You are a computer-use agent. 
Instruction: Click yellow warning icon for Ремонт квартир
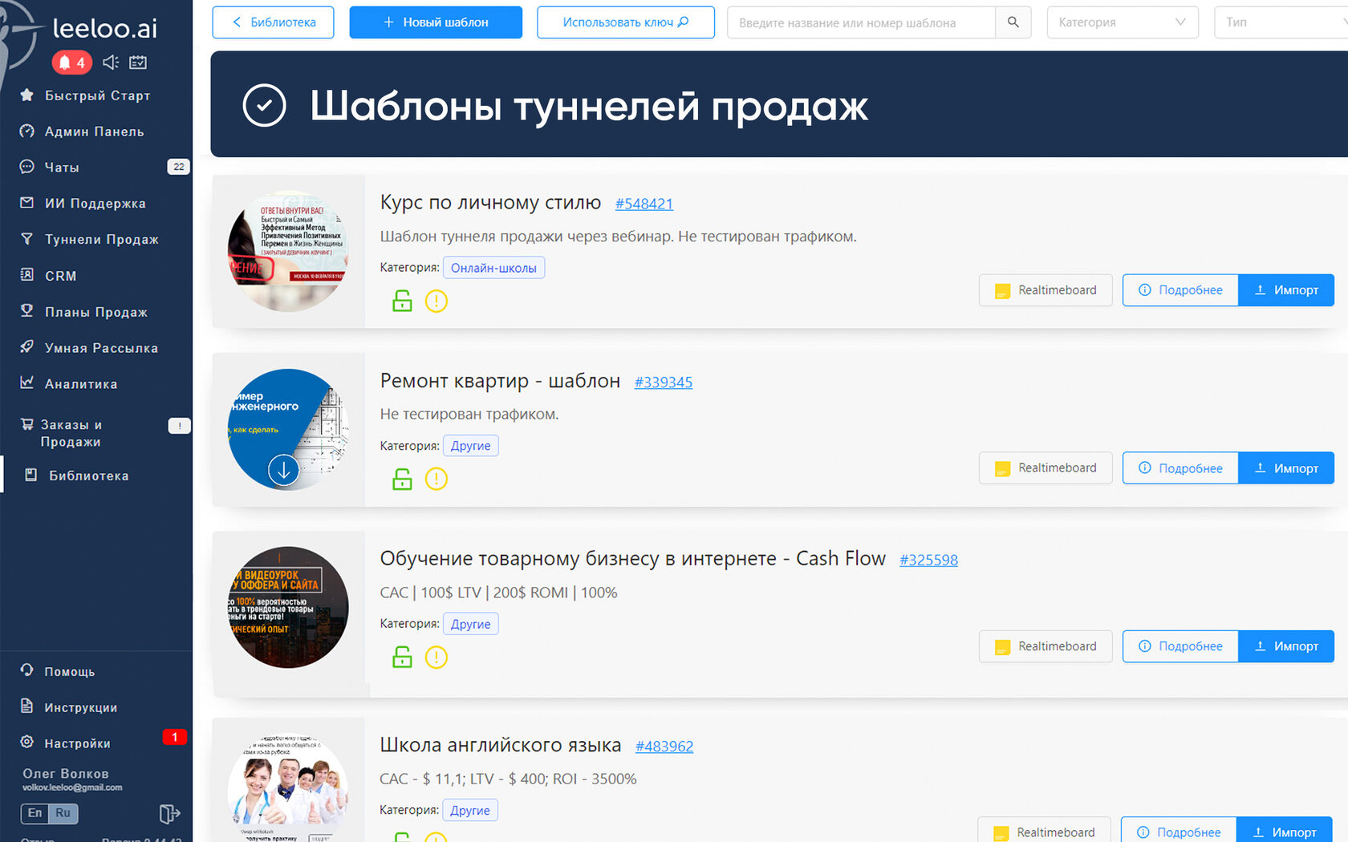pos(436,479)
